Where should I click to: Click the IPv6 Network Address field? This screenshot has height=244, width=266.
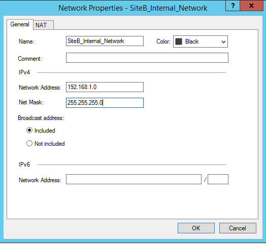pyautogui.click(x=134, y=179)
